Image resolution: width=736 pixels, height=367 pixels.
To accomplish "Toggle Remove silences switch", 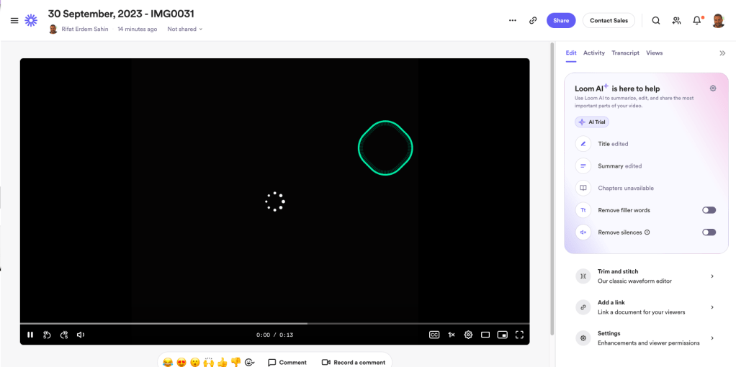I will [x=709, y=232].
